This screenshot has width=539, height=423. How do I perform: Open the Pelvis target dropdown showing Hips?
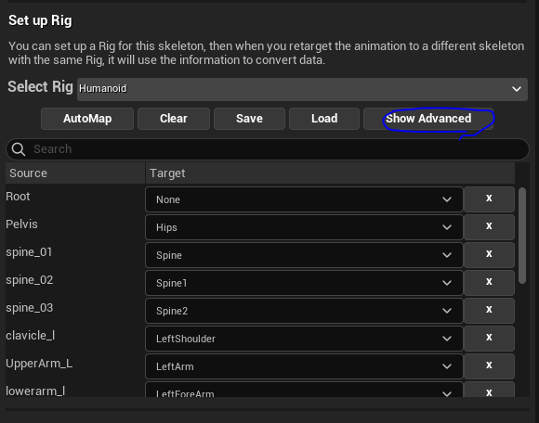point(304,227)
